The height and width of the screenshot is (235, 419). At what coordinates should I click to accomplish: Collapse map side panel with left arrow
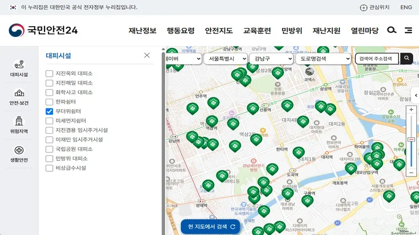pyautogui.click(x=415, y=96)
